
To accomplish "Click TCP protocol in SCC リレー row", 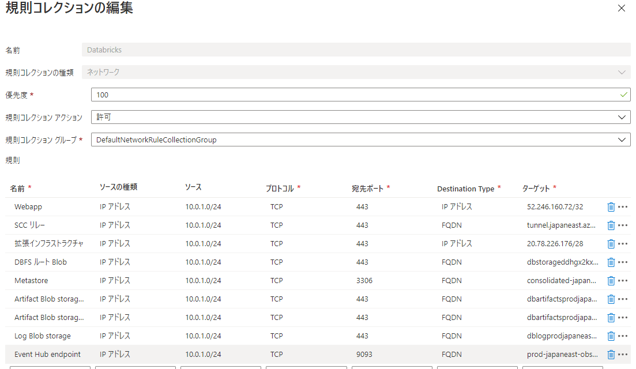I will click(x=277, y=225).
